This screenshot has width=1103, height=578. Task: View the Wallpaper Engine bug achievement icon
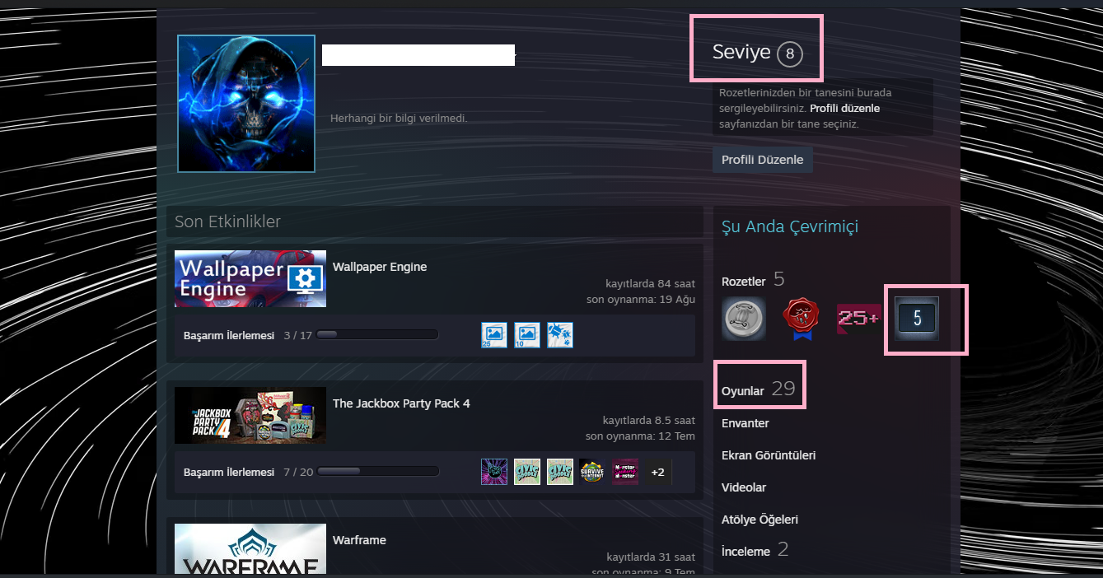560,335
